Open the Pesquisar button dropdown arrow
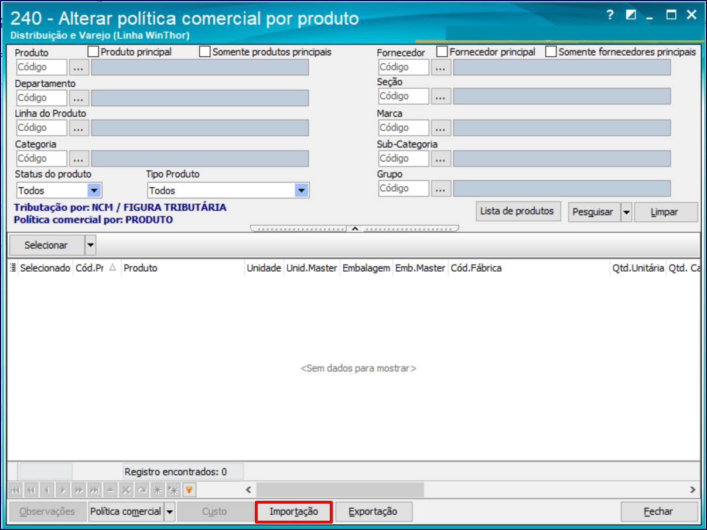 (626, 212)
